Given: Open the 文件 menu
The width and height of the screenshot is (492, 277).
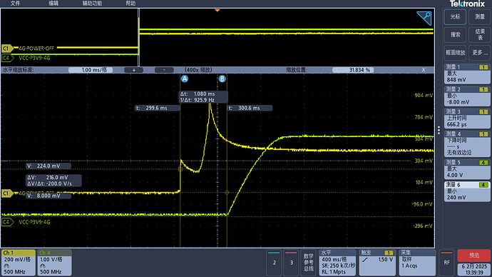Looking at the screenshot, I should tap(15, 3).
